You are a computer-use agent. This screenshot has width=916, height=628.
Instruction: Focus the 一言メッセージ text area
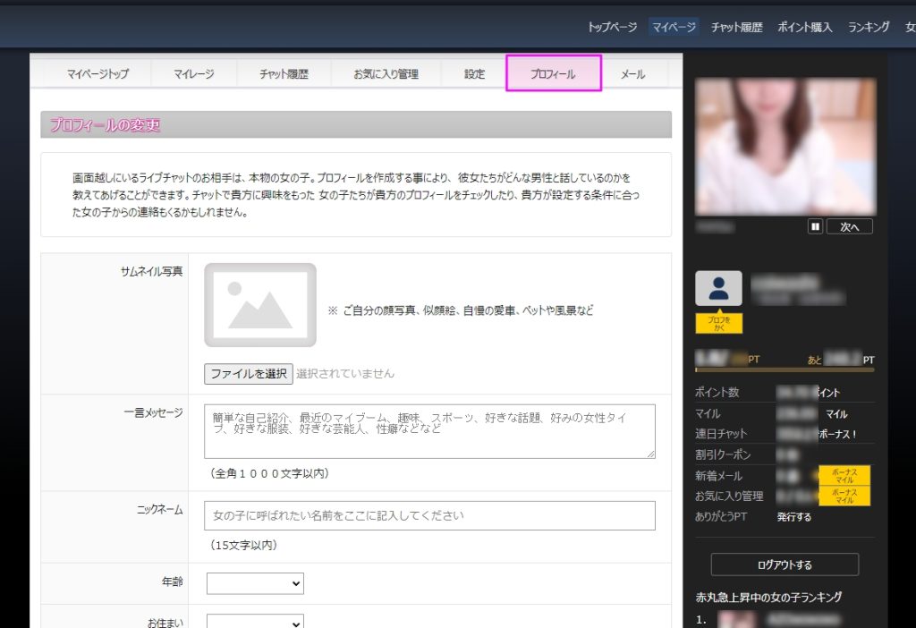coord(429,431)
